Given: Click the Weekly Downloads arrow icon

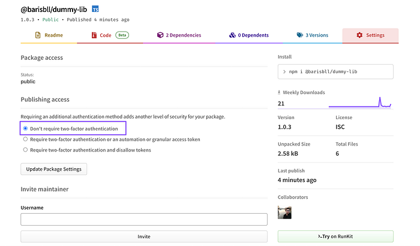Looking at the screenshot, I should coord(279,92).
